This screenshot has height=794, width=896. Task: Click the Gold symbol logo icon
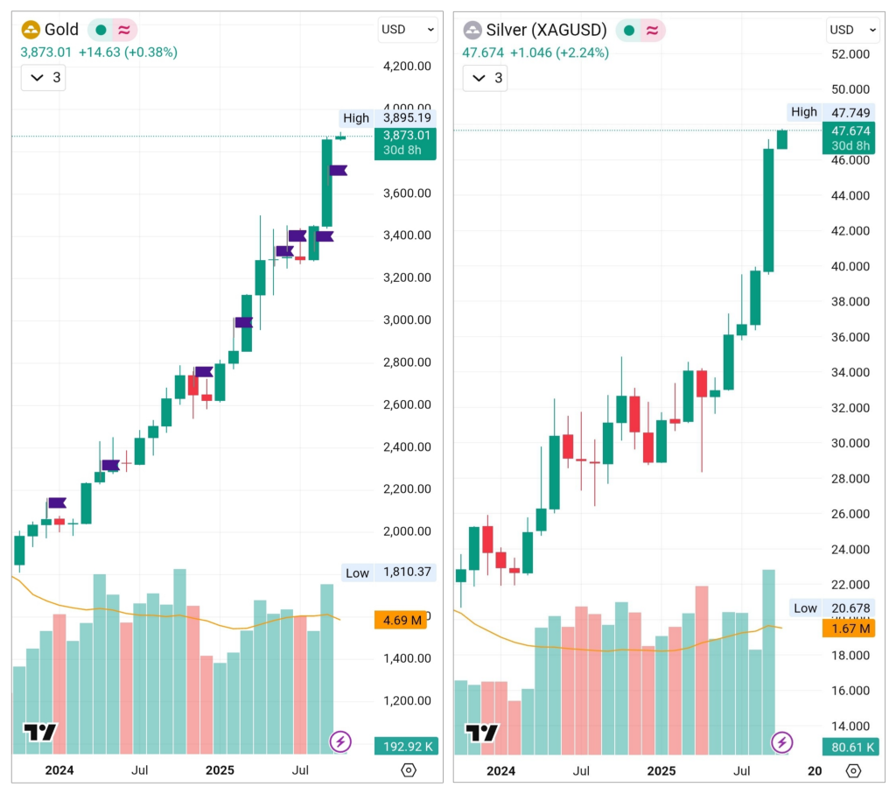[x=31, y=30]
